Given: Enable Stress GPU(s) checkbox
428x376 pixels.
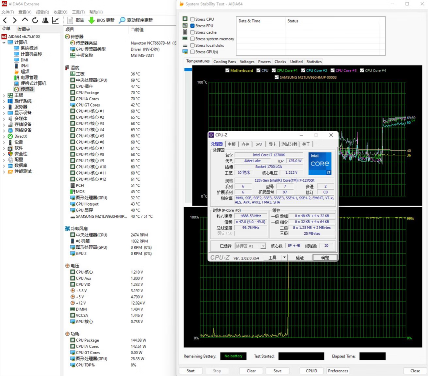Looking at the screenshot, I should (x=193, y=52).
